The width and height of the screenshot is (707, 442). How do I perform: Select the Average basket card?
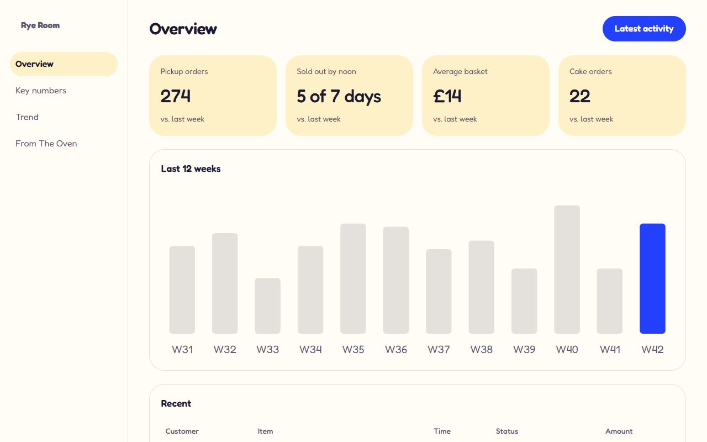coord(486,96)
